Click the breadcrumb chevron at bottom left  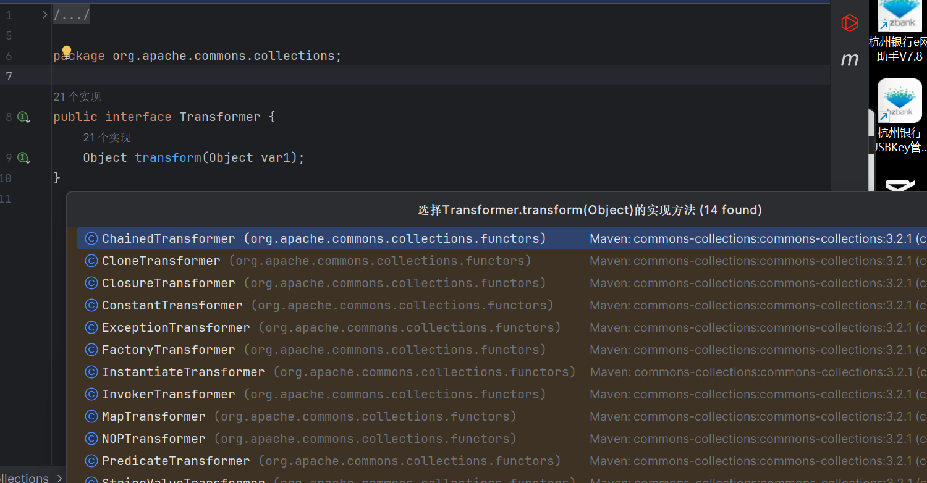pyautogui.click(x=59, y=478)
